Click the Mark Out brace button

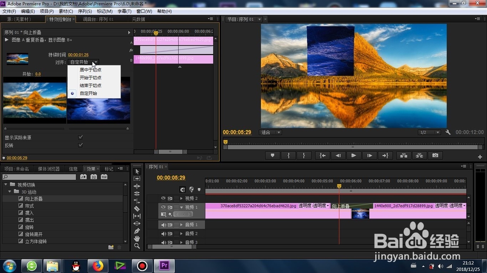[x=304, y=155]
